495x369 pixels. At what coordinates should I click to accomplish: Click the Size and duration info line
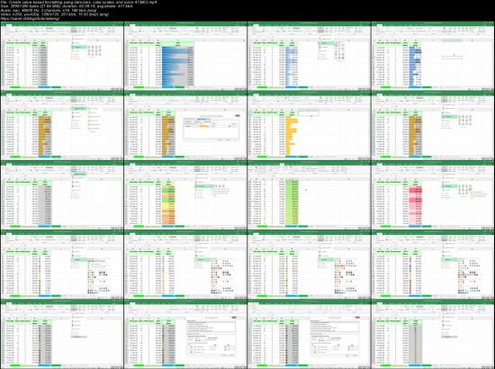tap(67, 6)
